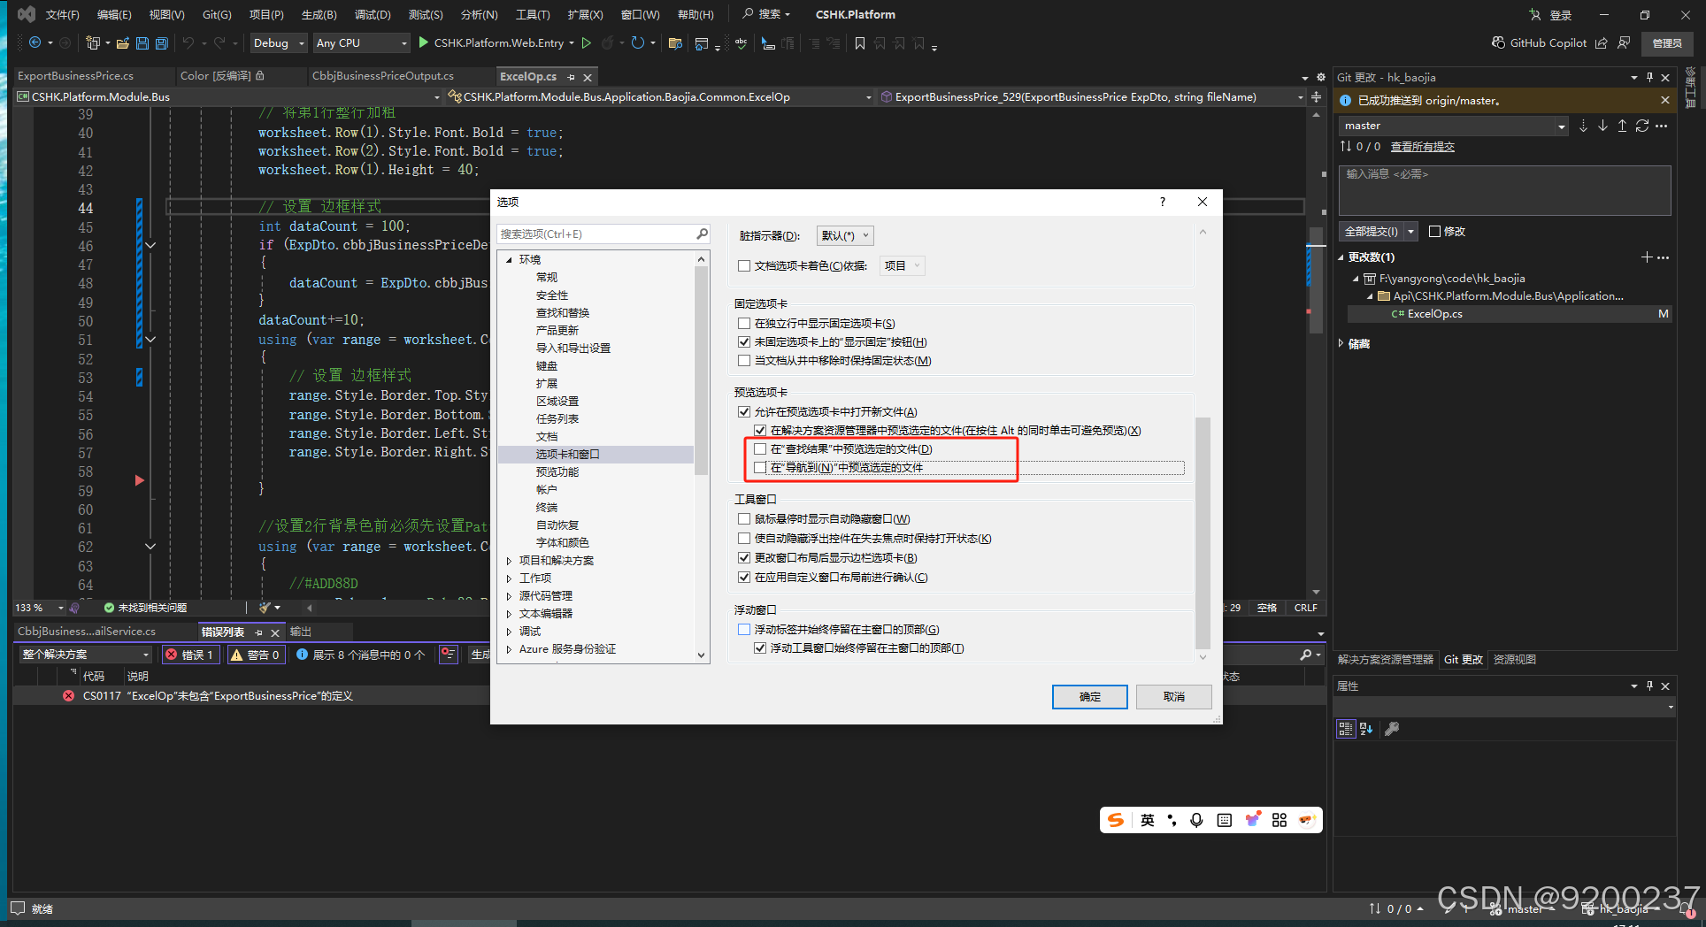This screenshot has height=927, width=1706.
Task: Check the 修改 amend checkbox in Git Changes
Action: [x=1435, y=231]
